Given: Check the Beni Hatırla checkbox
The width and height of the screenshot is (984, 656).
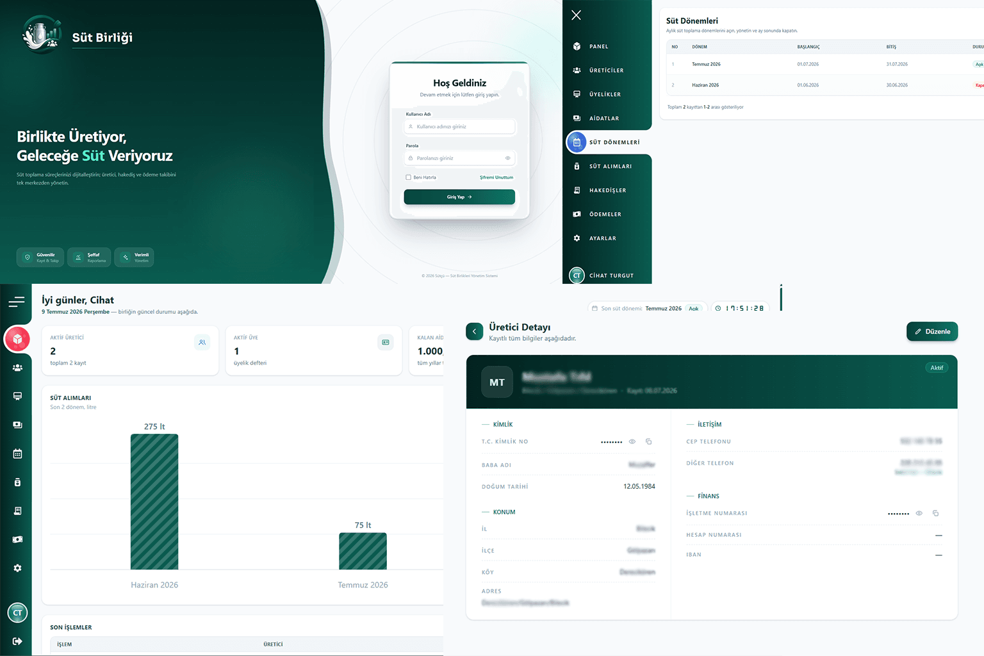Looking at the screenshot, I should (x=408, y=177).
